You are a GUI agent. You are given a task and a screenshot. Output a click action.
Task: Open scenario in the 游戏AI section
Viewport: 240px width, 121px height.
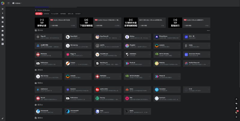click(78, 77)
